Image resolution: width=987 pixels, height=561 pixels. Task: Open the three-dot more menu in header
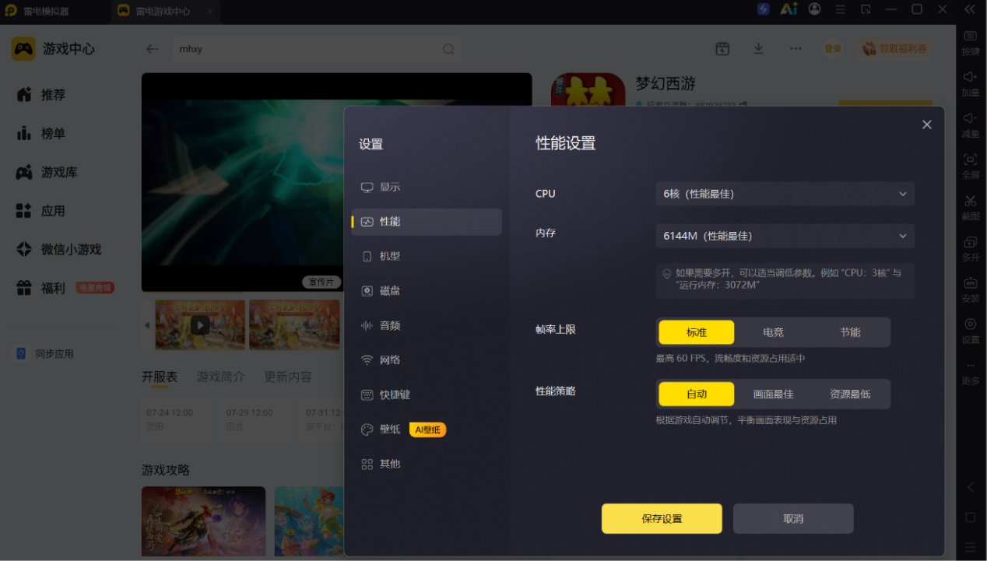point(795,48)
